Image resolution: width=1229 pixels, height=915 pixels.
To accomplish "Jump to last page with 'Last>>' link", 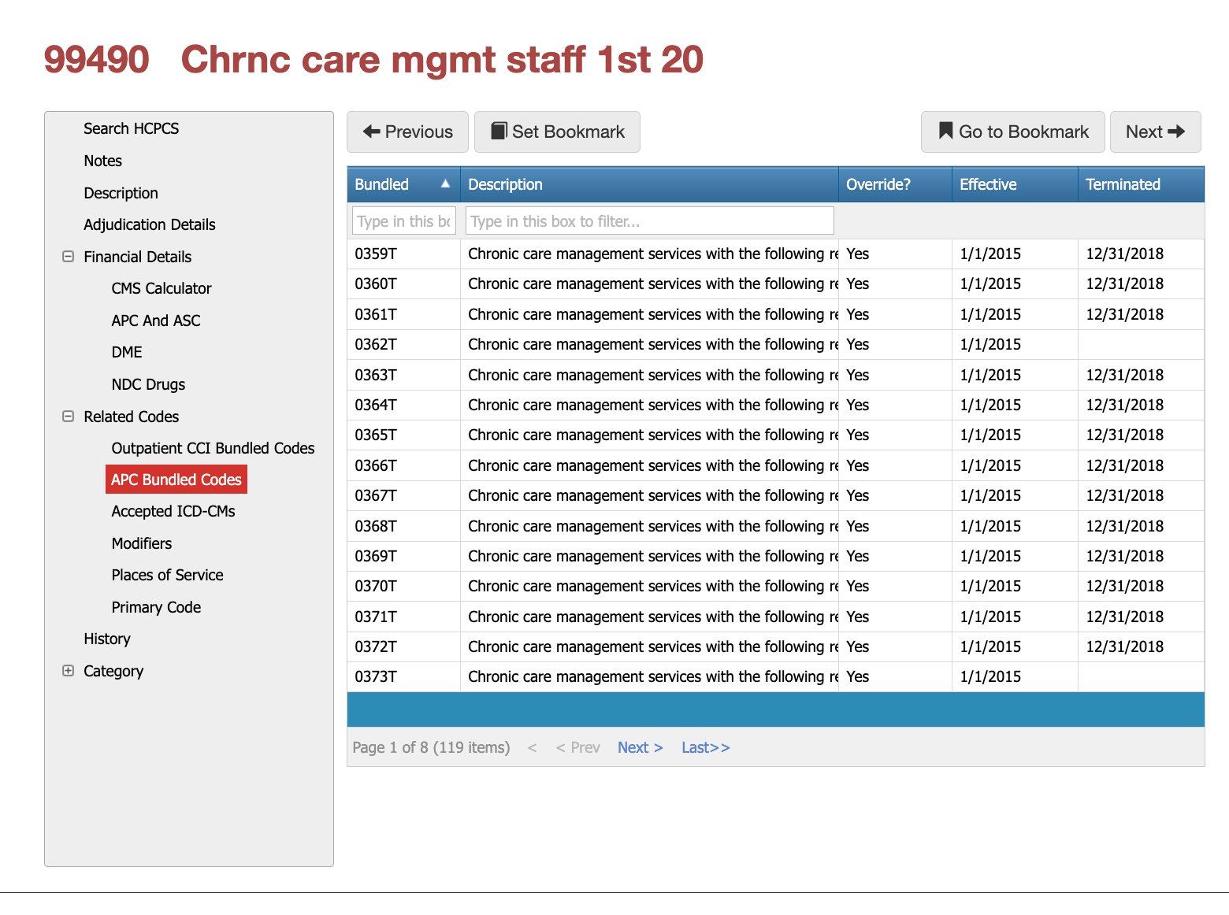I will (706, 747).
